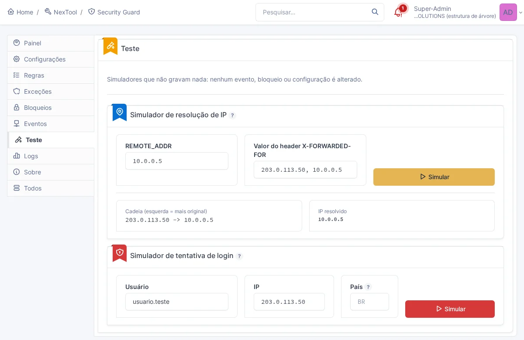This screenshot has height=340, width=524.
Task: Click the Exceções shield icon
Action: (17, 91)
